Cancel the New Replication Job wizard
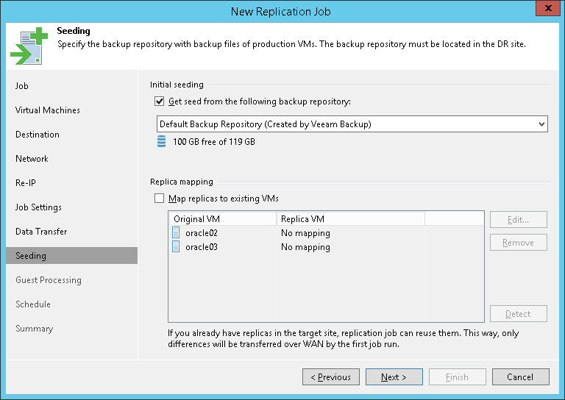The width and height of the screenshot is (565, 400). click(x=520, y=377)
